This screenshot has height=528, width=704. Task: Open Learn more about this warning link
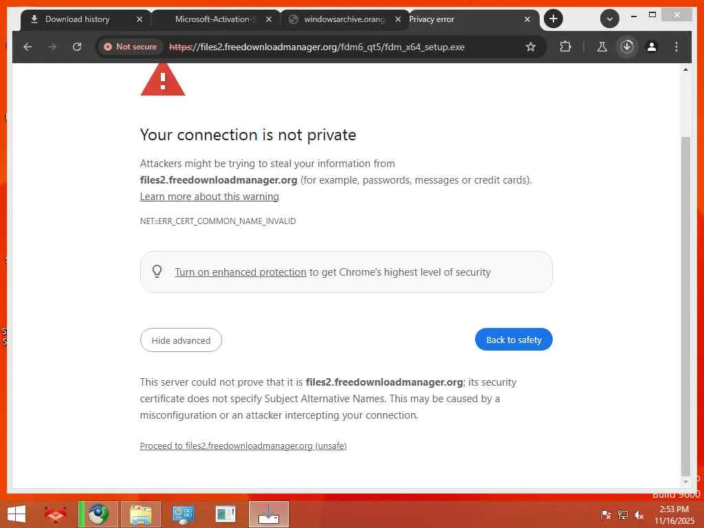[x=209, y=197]
